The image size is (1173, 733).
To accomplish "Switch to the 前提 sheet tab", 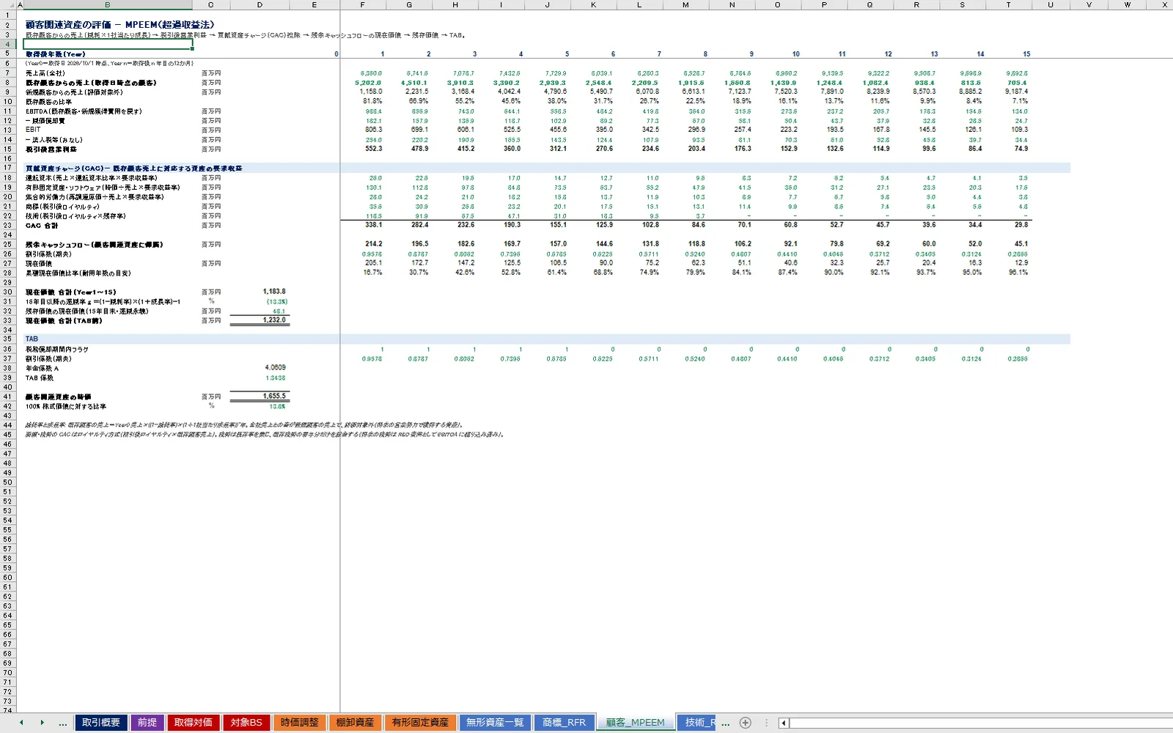I will point(147,723).
